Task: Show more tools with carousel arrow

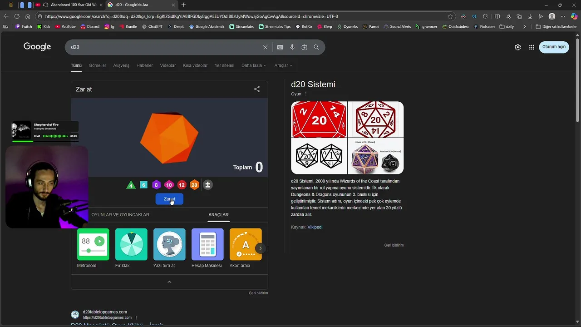Action: click(260, 248)
